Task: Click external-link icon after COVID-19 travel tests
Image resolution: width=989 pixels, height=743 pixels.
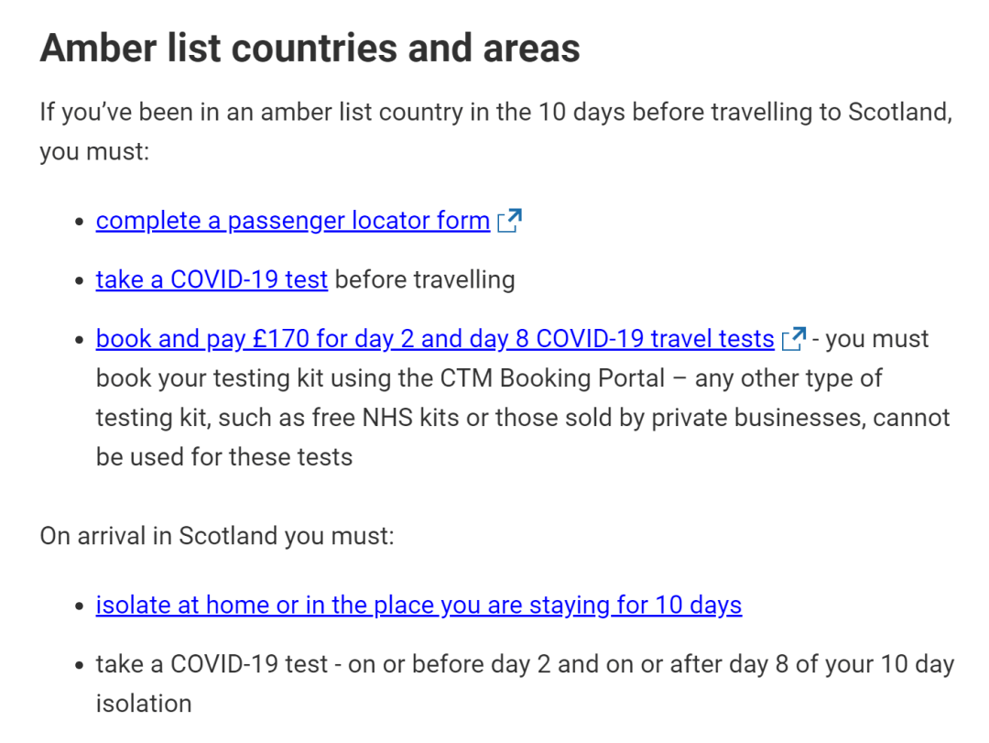Action: click(793, 339)
